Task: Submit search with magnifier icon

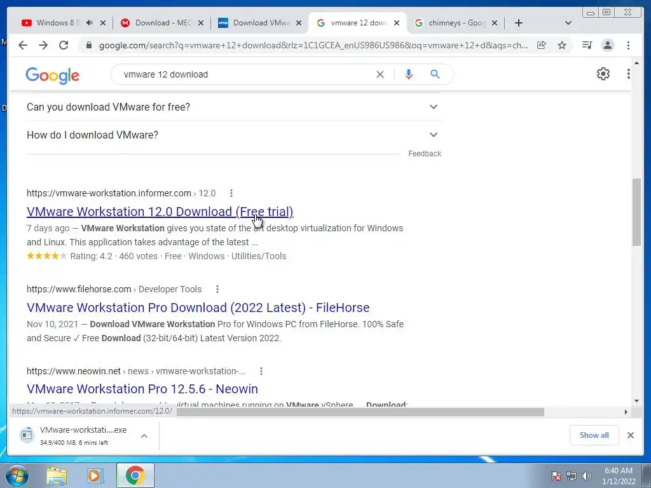Action: (x=435, y=74)
